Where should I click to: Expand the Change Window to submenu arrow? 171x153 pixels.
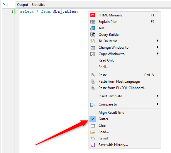158,47
